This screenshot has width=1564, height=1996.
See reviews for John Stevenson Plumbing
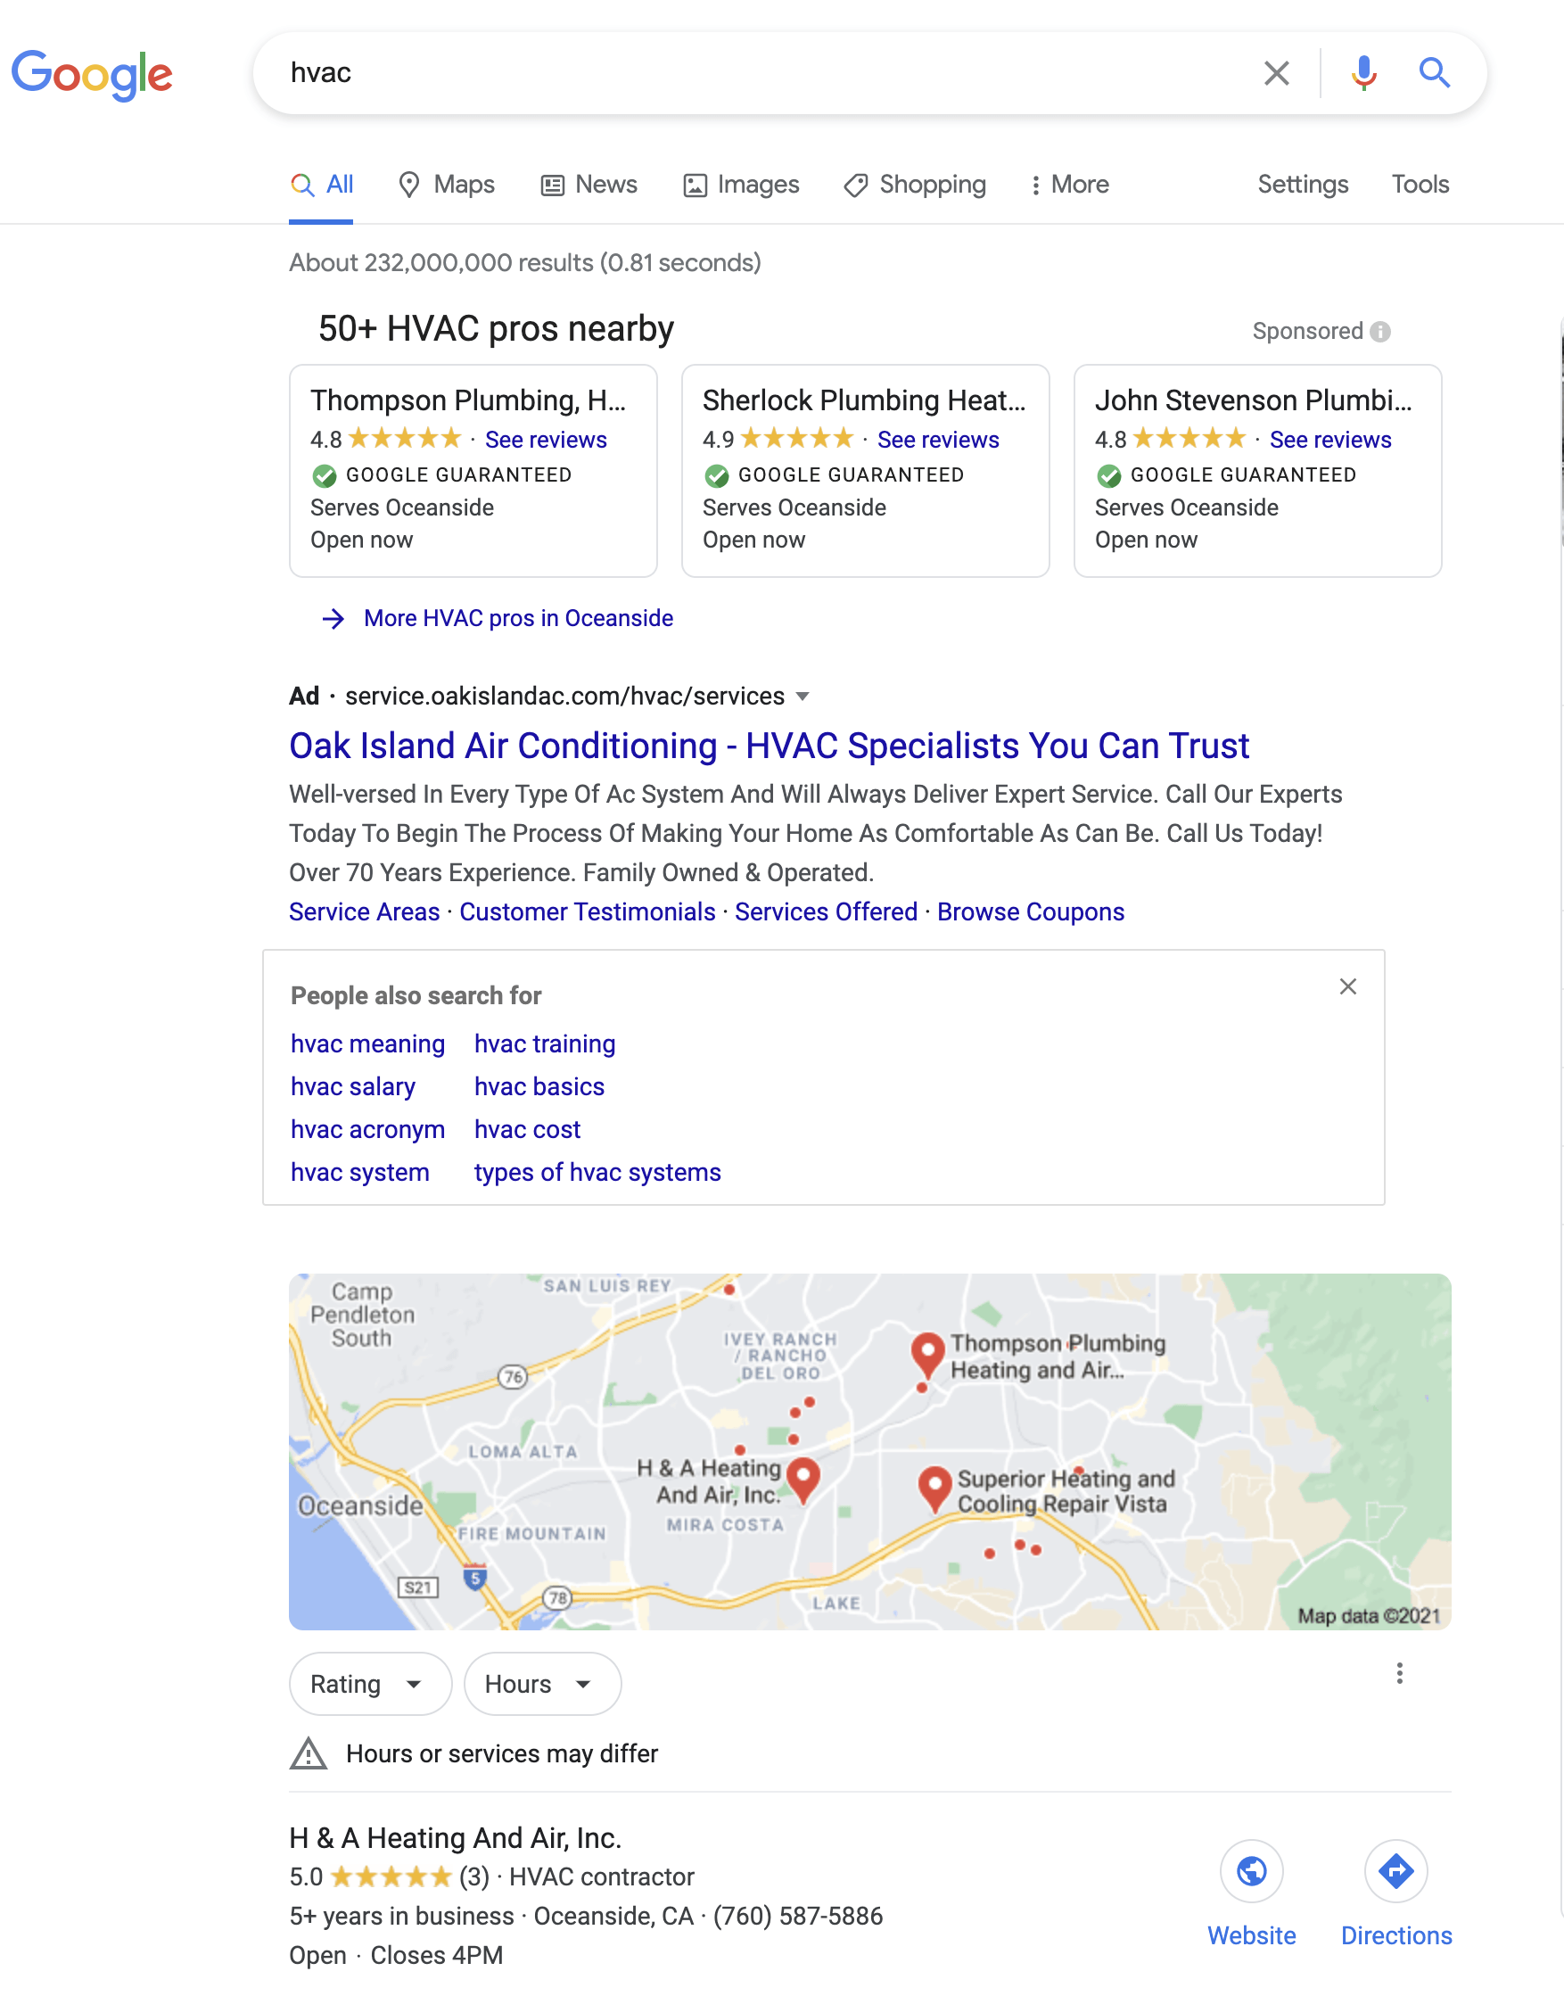(x=1330, y=441)
